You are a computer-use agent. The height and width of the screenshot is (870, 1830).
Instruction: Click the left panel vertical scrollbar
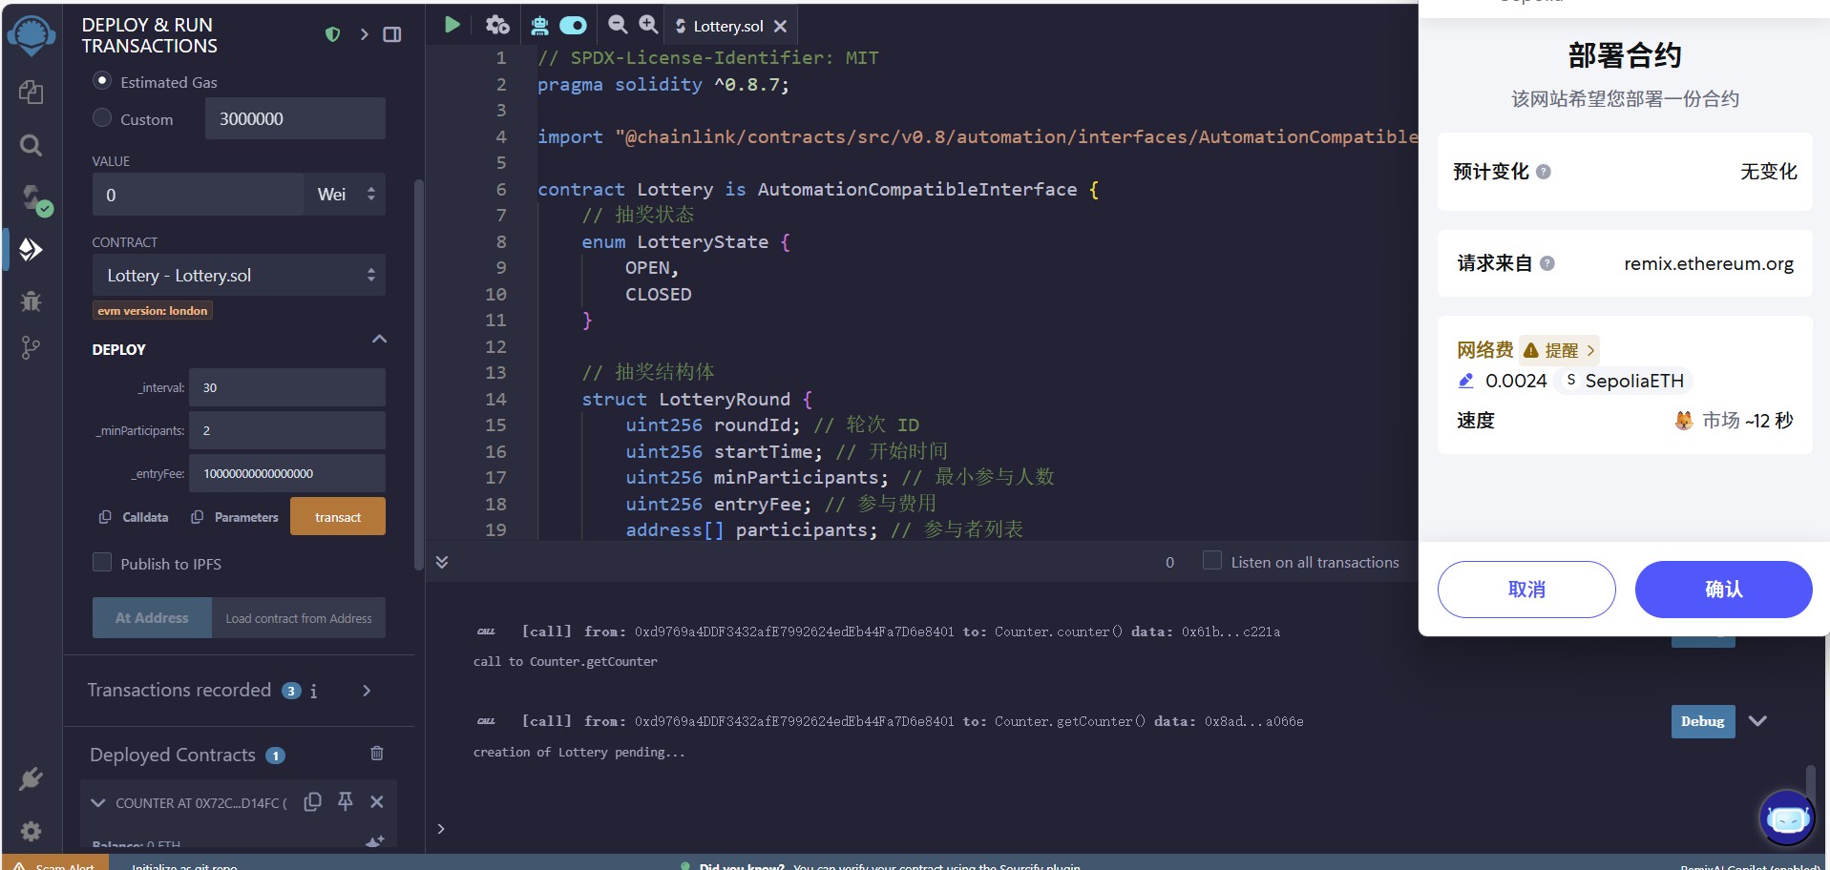click(418, 377)
